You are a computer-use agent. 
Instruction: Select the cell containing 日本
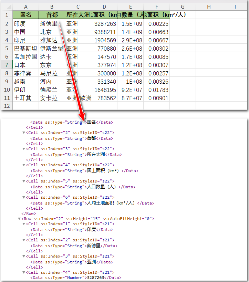click(26, 65)
